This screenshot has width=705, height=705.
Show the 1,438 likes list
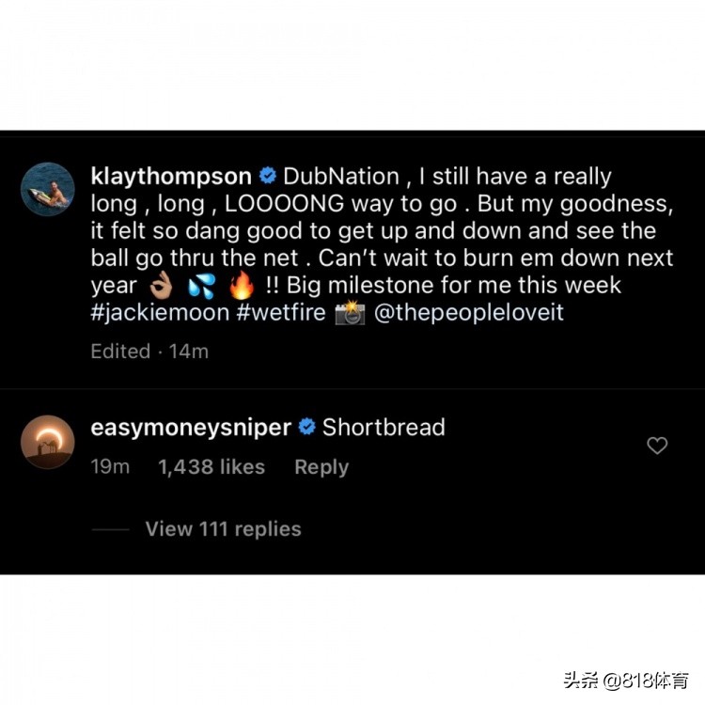point(211,466)
